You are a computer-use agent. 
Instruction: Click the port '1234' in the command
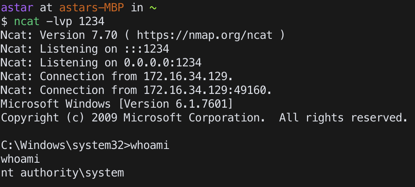point(91,21)
